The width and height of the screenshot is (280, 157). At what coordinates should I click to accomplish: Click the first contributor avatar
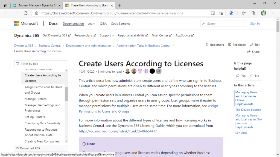(128, 71)
